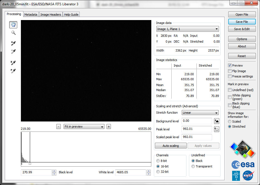The height and width of the screenshot is (185, 260).
Task: Increase Black level with up arrow
Action: (54, 171)
